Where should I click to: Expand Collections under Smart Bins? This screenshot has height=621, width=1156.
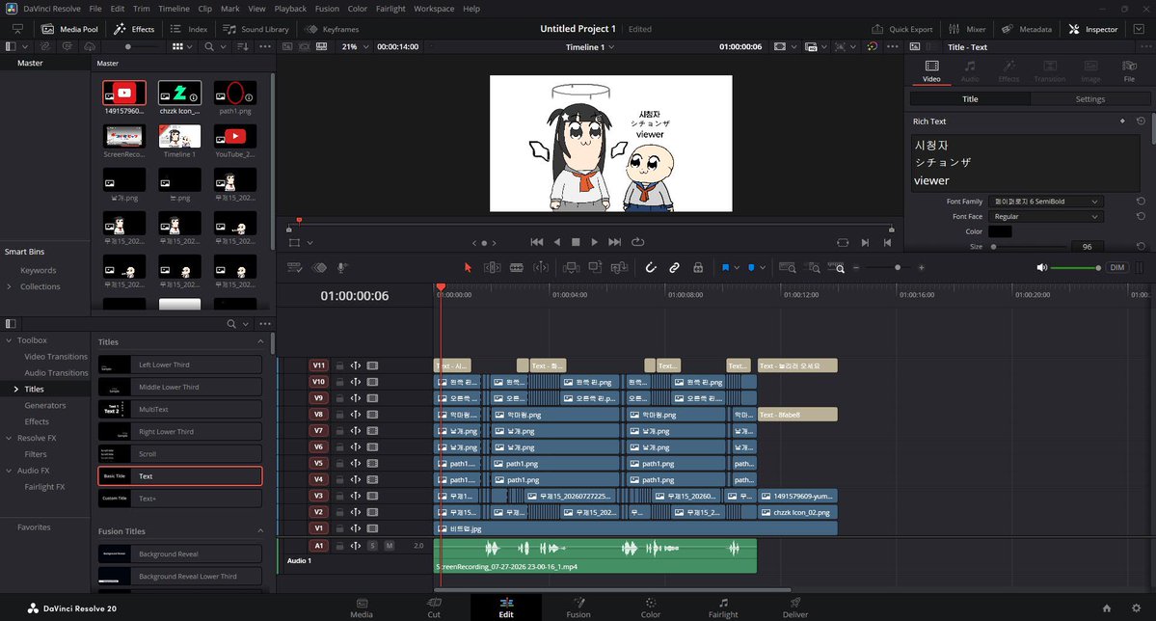[9, 286]
